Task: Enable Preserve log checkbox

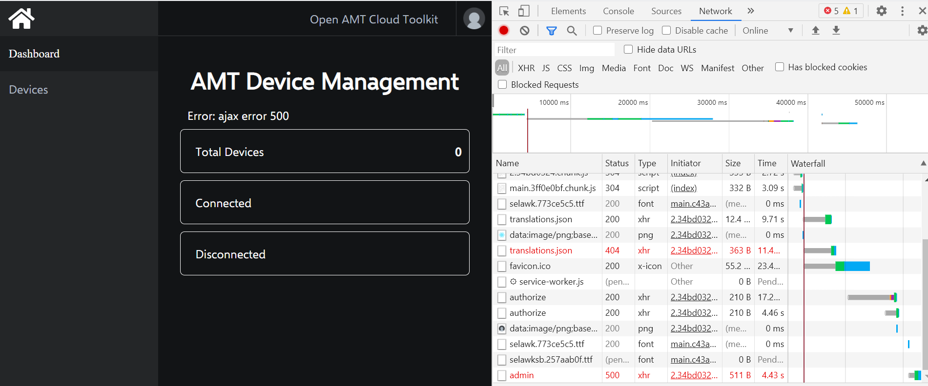Action: 598,30
